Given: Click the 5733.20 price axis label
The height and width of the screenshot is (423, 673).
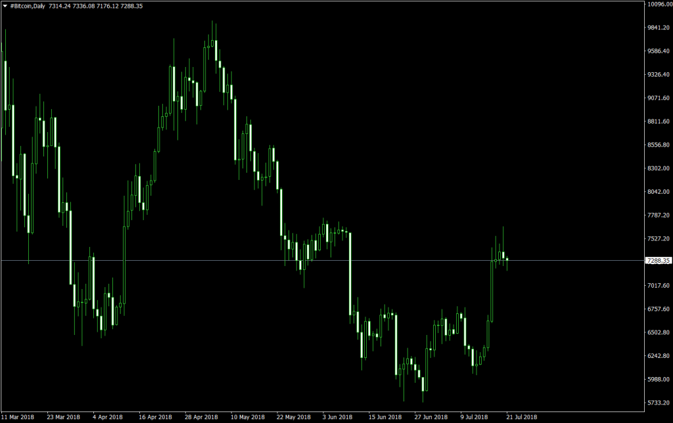Looking at the screenshot, I should point(658,403).
